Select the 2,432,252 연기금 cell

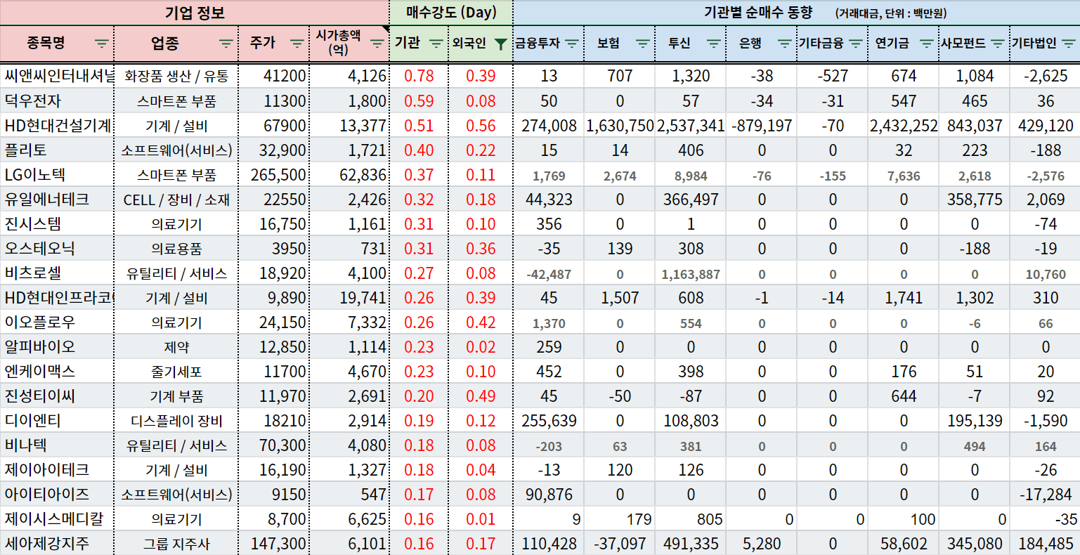904,126
